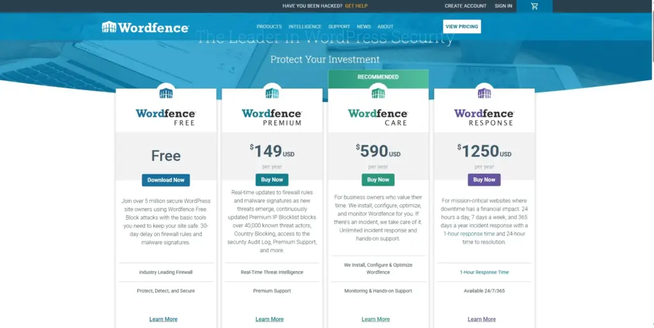Go to the Support menu item
654x328 pixels.
[338, 27]
